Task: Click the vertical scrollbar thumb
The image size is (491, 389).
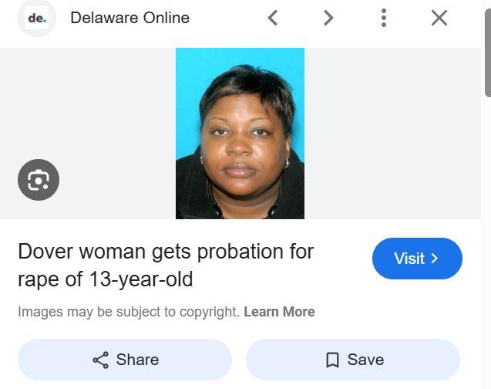Action: click(488, 52)
